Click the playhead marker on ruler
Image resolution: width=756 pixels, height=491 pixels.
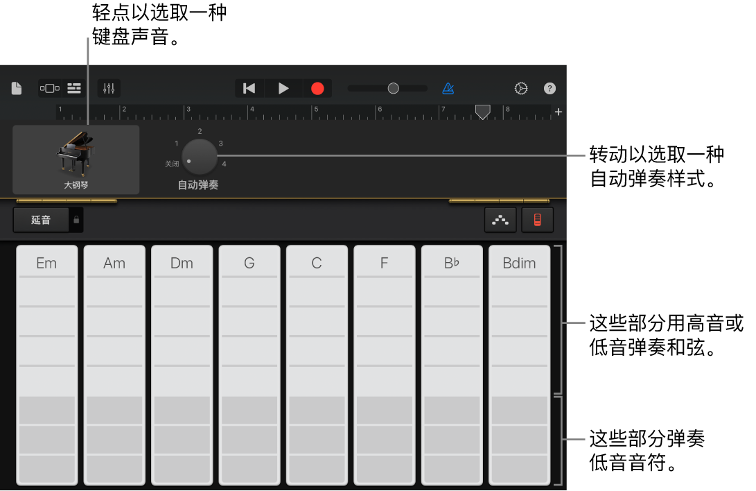pos(482,112)
